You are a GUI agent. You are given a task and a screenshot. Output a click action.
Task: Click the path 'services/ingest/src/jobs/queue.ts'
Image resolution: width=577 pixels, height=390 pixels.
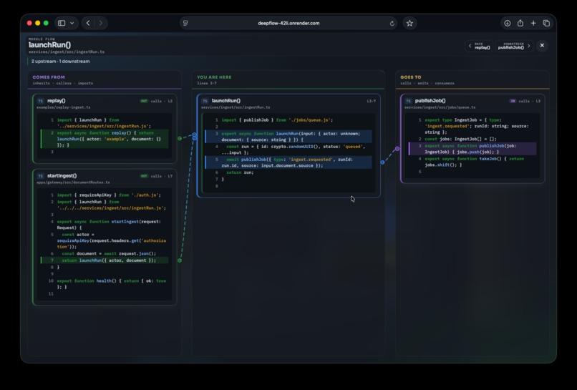click(440, 107)
